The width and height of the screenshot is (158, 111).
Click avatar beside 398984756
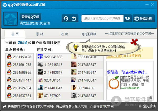[74, 87]
